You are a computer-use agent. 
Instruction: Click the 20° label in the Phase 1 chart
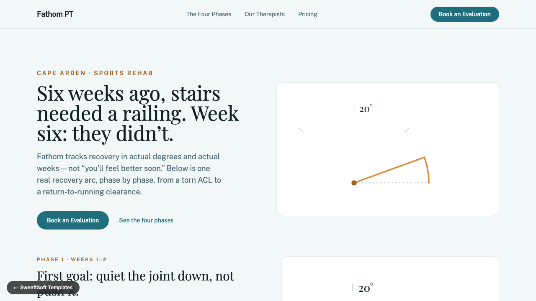tap(366, 288)
